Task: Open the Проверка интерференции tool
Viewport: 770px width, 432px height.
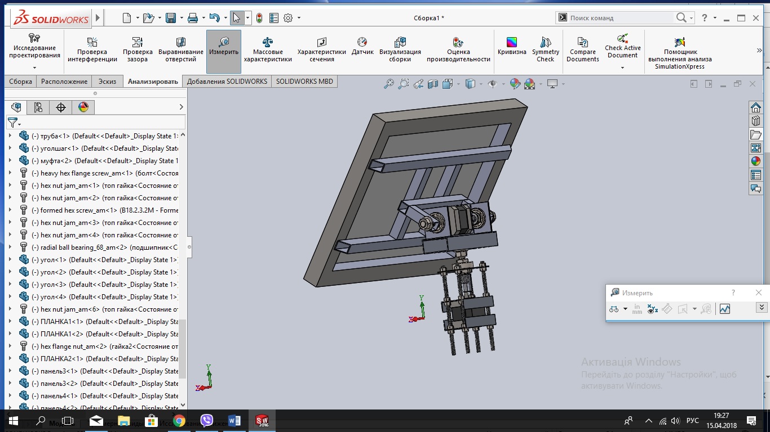Action: (92, 49)
